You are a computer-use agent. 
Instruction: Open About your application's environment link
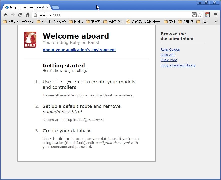point(79,50)
